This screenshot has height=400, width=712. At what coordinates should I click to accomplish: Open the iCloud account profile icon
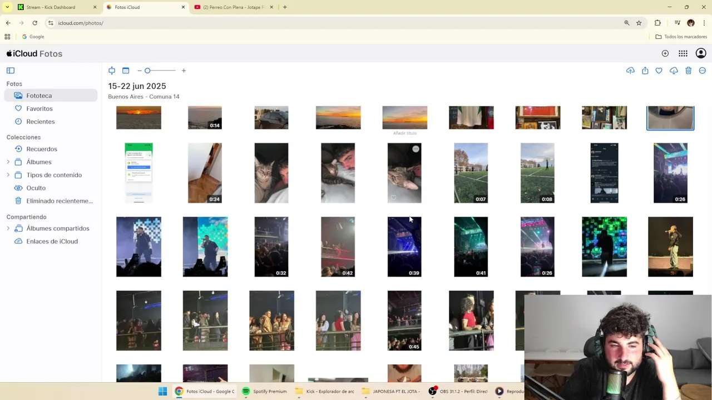(x=701, y=53)
